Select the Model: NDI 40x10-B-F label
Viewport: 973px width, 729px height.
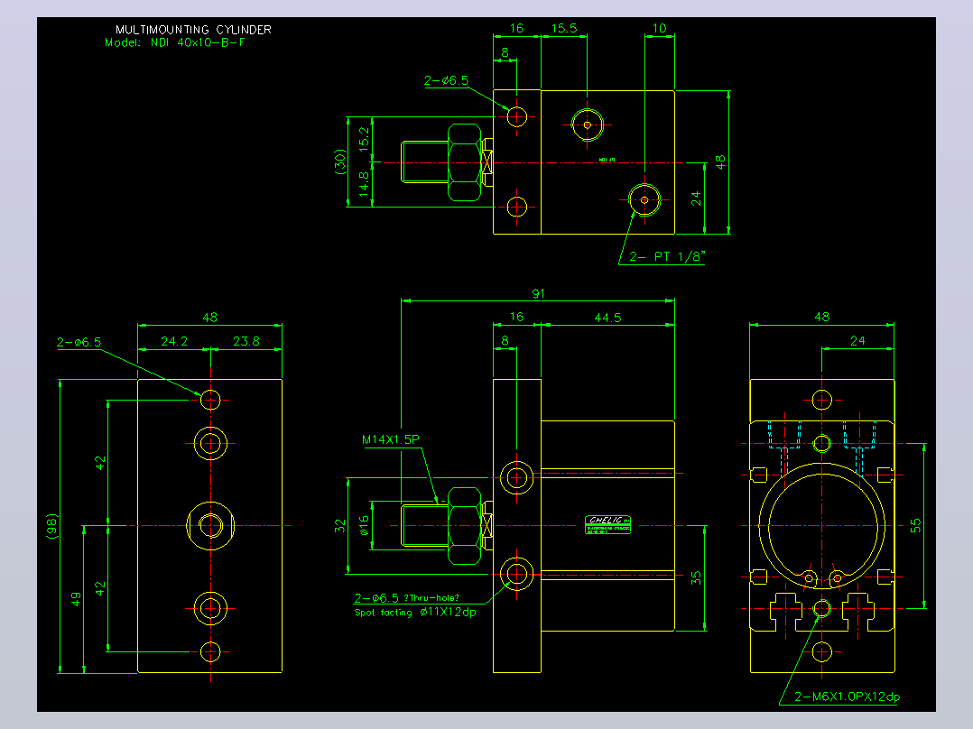click(x=175, y=42)
